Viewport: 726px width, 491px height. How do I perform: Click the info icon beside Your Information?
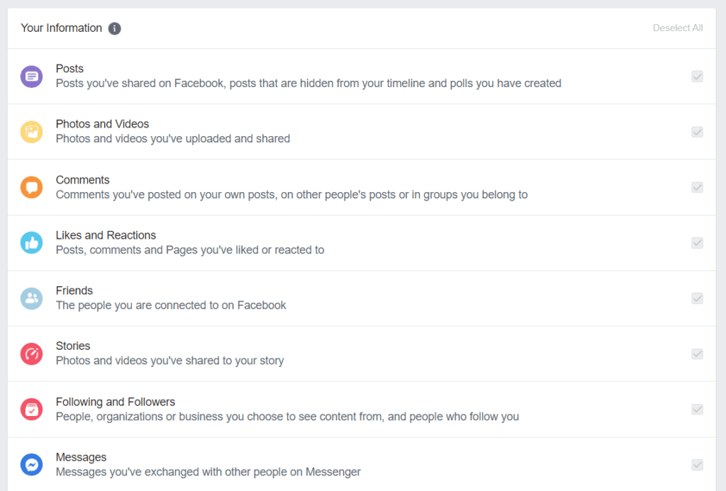tap(114, 28)
